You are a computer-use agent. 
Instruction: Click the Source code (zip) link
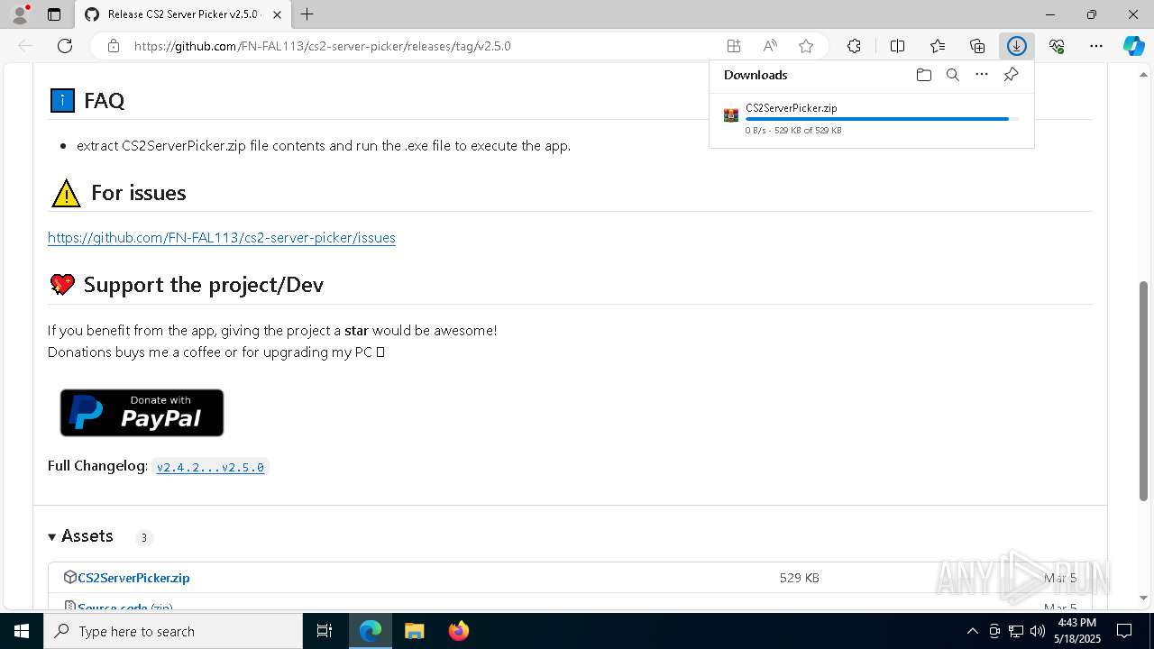pos(124,608)
